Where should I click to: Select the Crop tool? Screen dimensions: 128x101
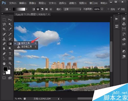coord(4,29)
